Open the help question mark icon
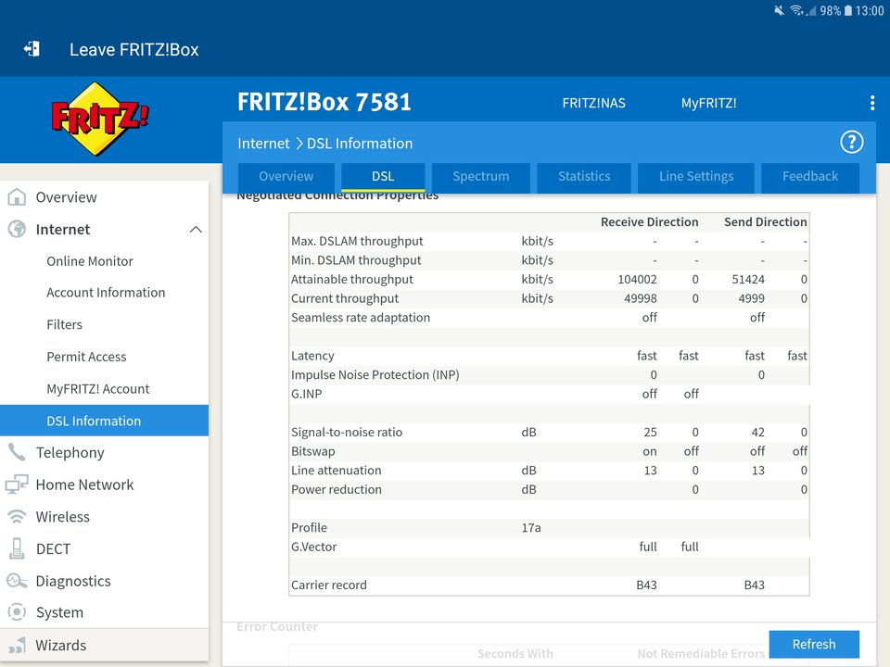890x667 pixels. tap(851, 143)
